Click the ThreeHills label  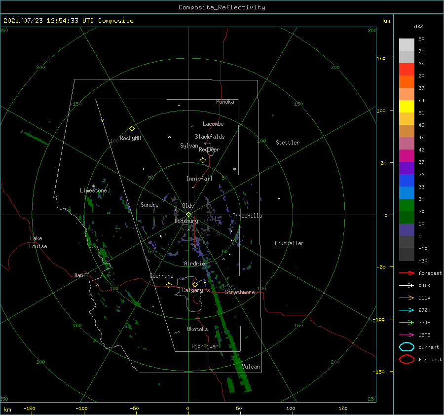[x=247, y=216]
